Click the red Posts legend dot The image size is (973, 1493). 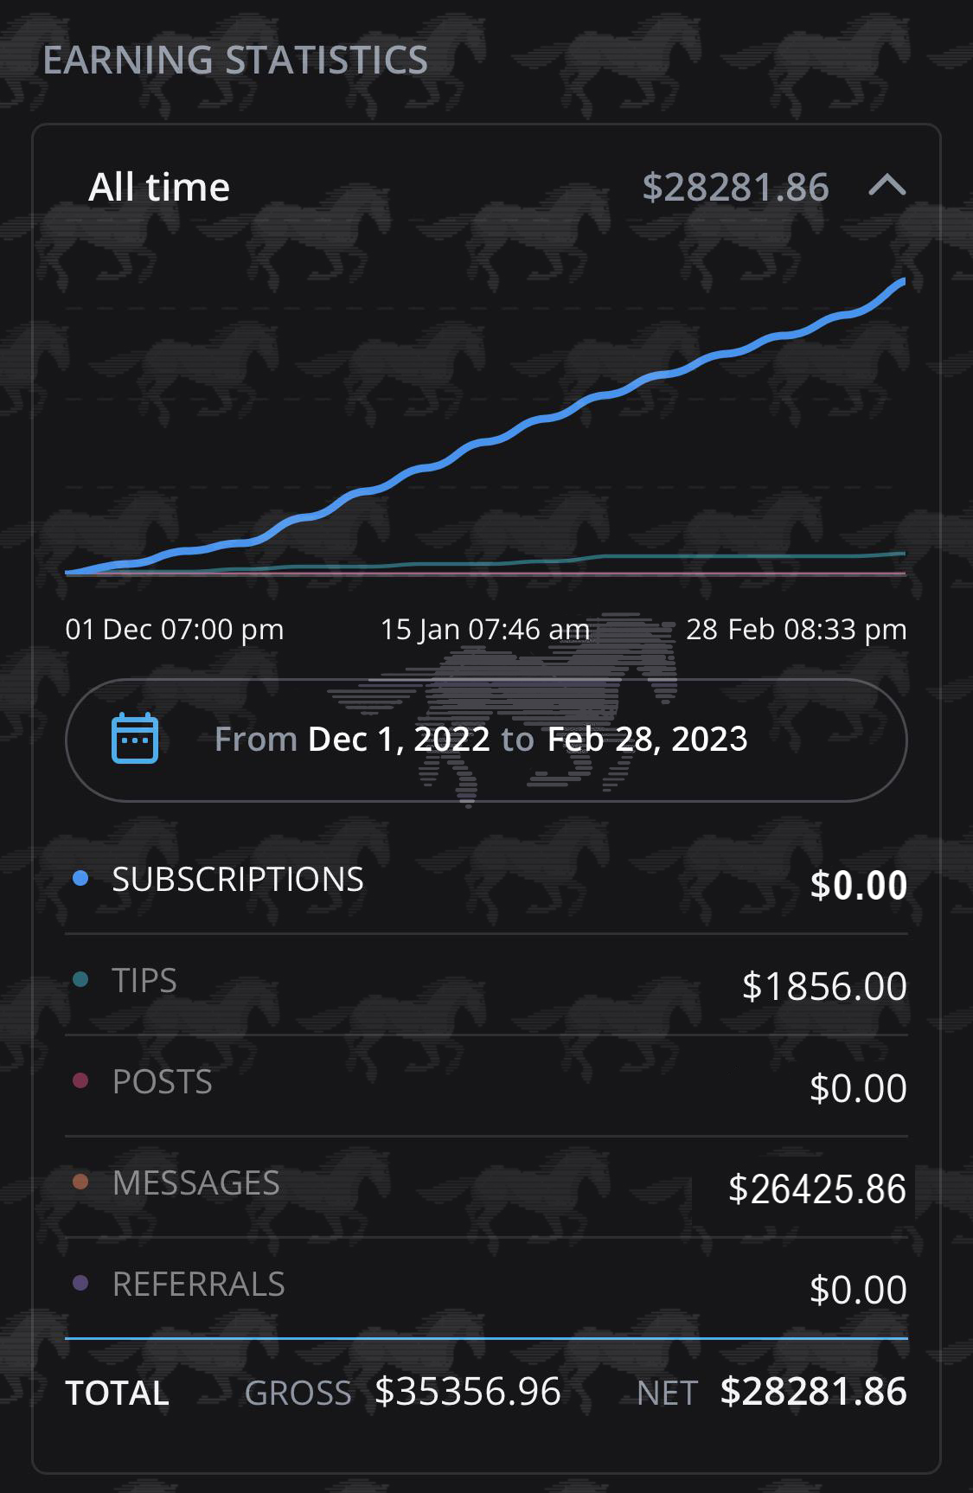pos(80,1081)
